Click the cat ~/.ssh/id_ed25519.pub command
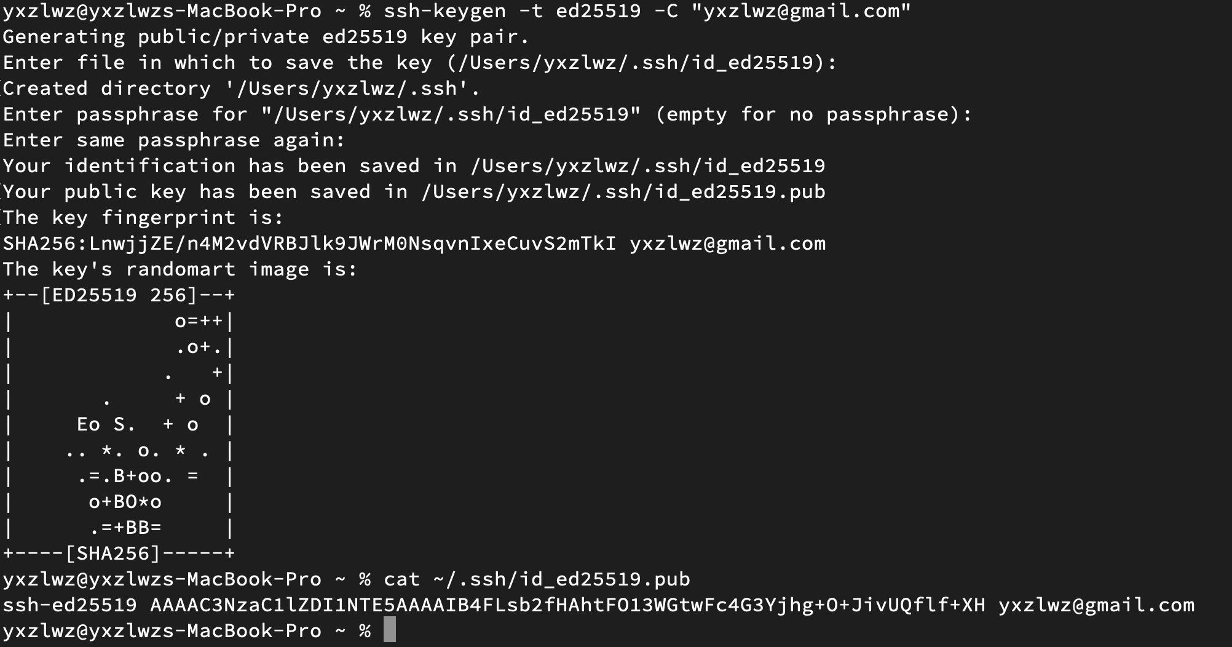The width and height of the screenshot is (1232, 647). point(537,579)
